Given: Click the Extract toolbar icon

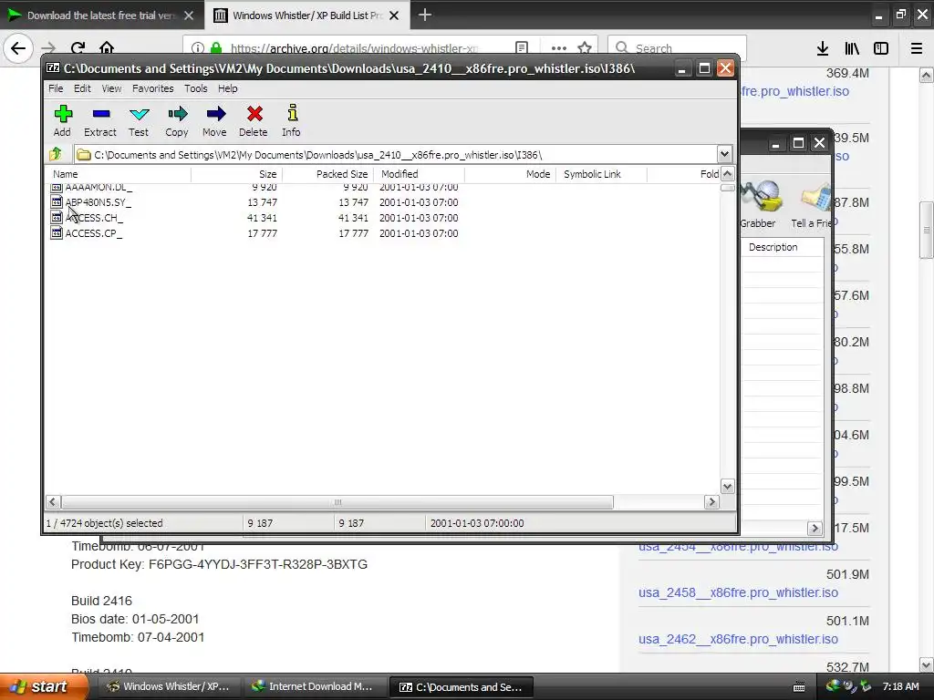Looking at the screenshot, I should click(x=100, y=121).
